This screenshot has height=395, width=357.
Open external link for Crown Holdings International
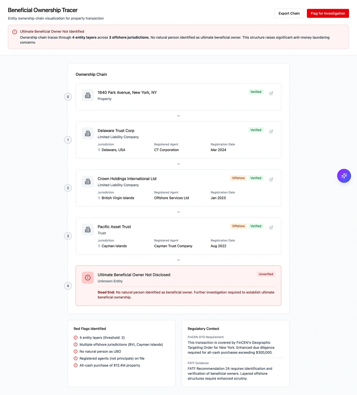click(x=271, y=180)
